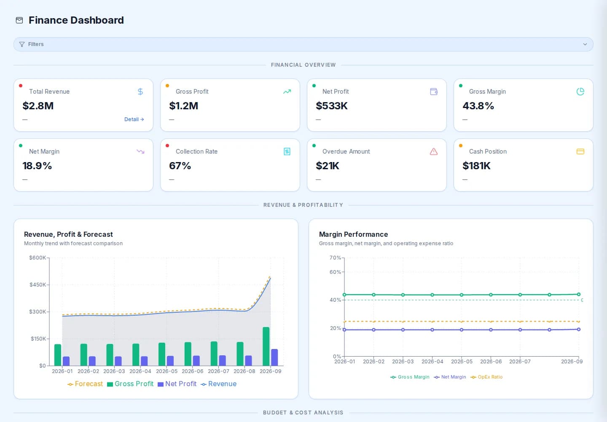Image resolution: width=607 pixels, height=422 pixels.
Task: Click the 2026-09 green Gross Profit bar
Action: 266,346
